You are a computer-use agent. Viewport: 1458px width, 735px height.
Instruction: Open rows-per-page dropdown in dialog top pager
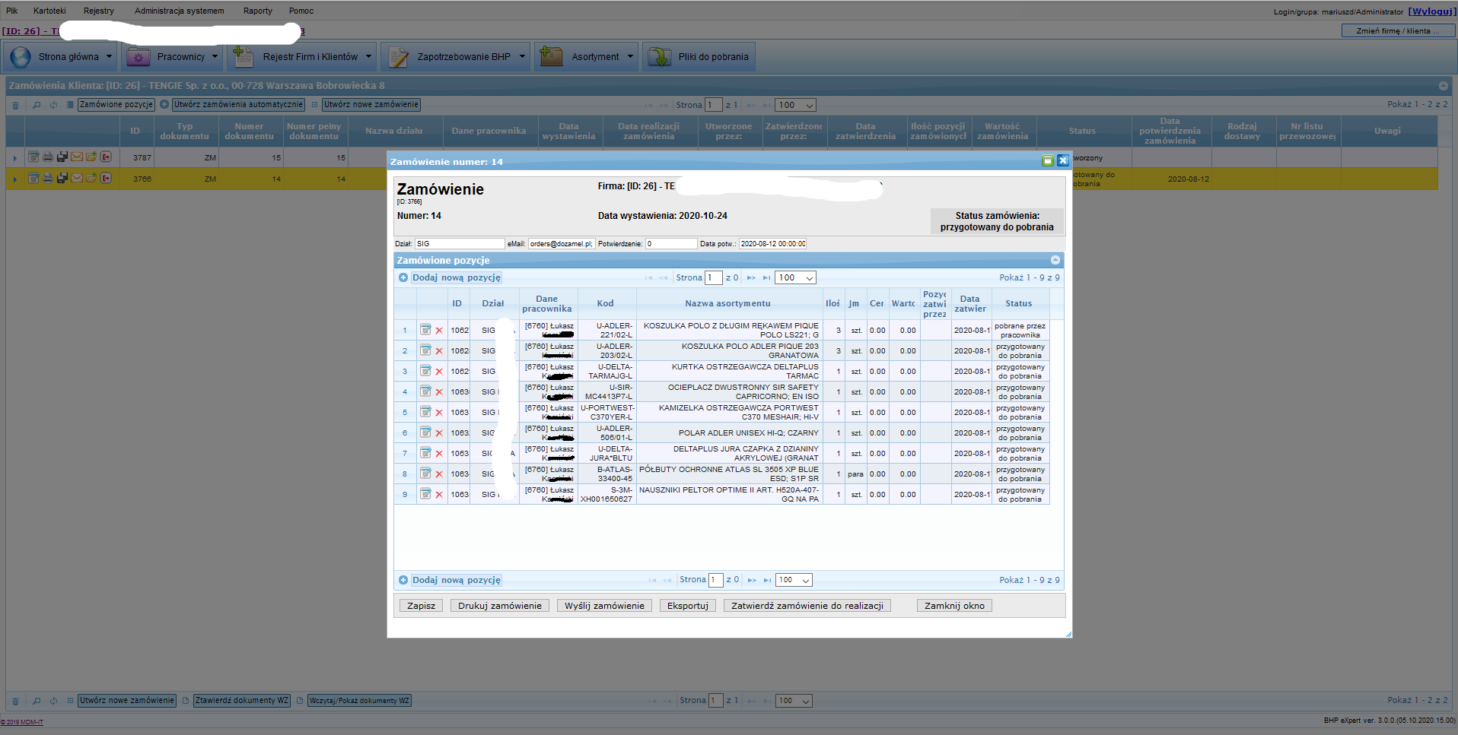tap(796, 277)
